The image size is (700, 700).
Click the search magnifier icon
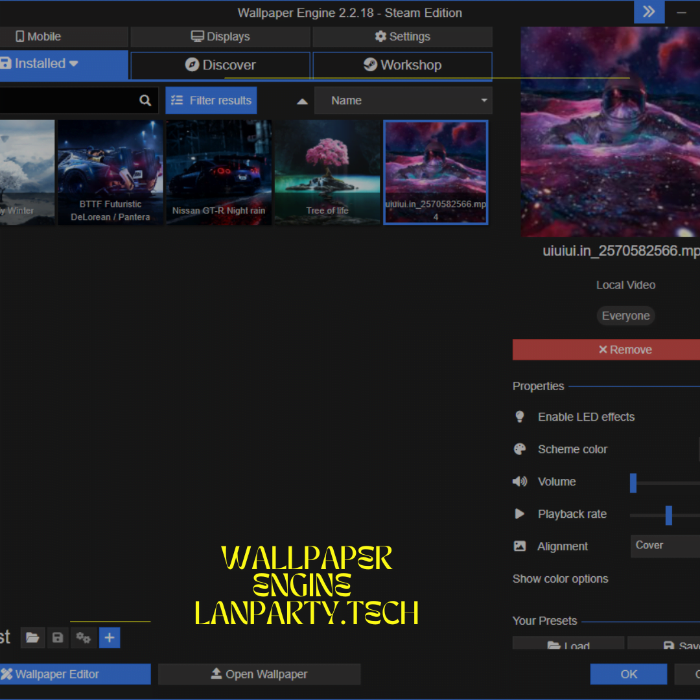145,100
